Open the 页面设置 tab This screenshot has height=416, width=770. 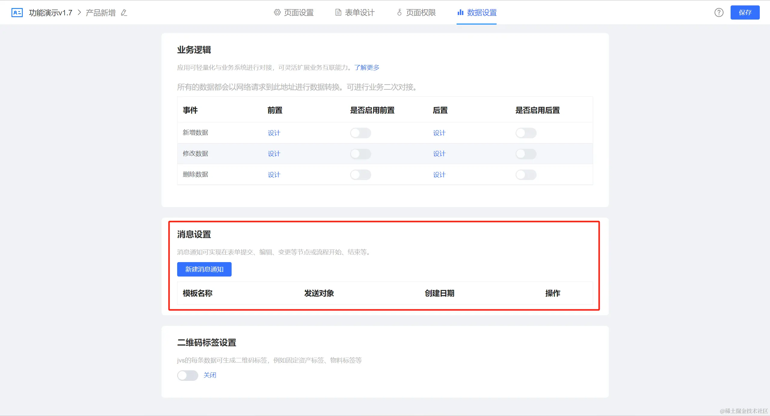(x=294, y=13)
